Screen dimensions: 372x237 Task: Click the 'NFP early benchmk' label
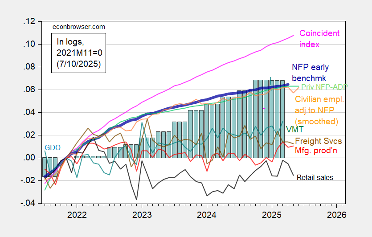310,73
